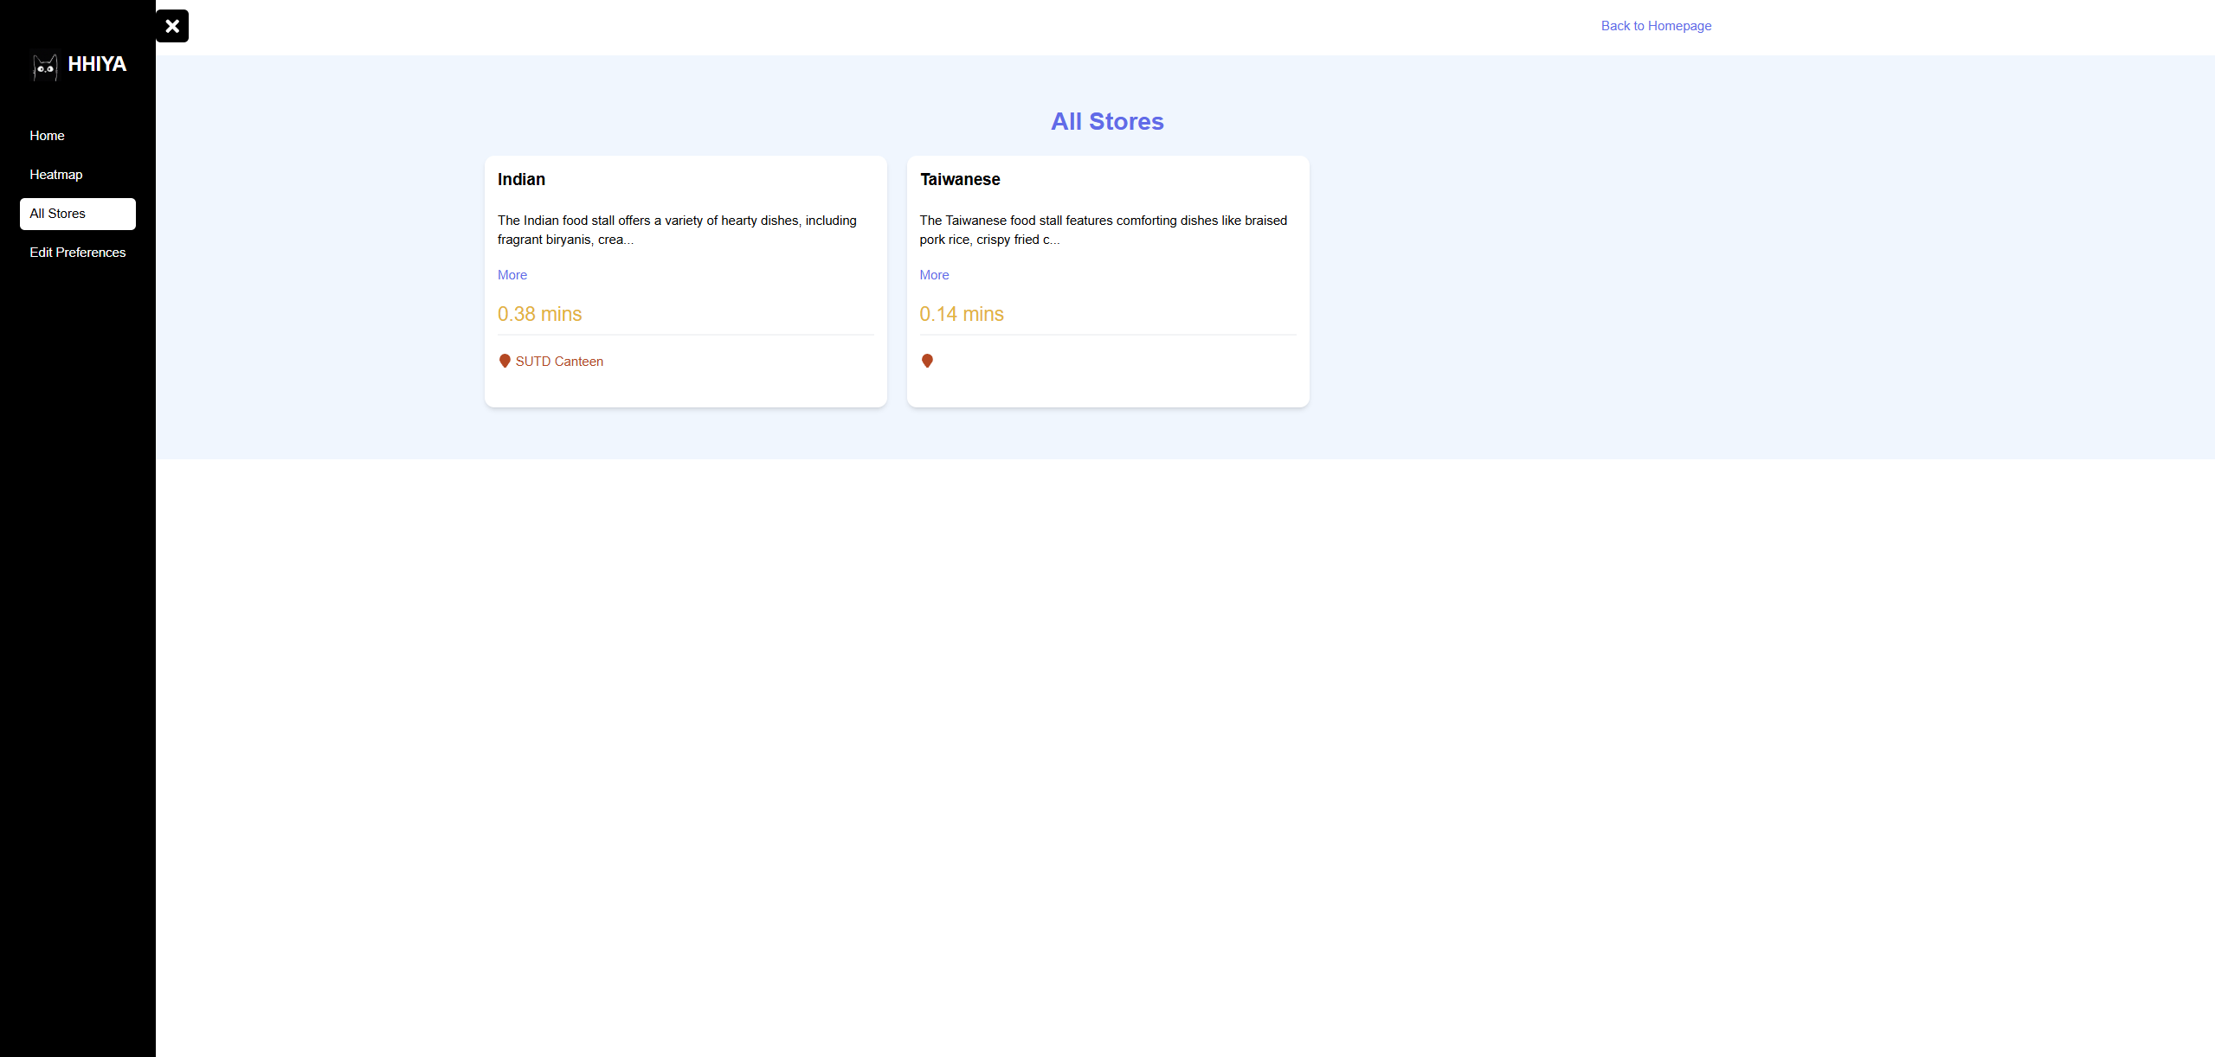This screenshot has height=1057, width=2215.
Task: Open the Taiwanese store card title
Action: point(959,180)
